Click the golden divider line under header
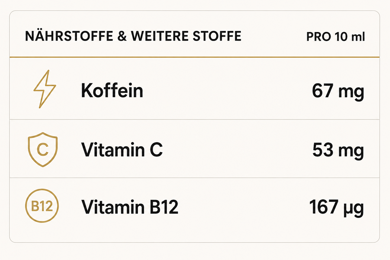Screen dimensions: 390x260 point(194,57)
